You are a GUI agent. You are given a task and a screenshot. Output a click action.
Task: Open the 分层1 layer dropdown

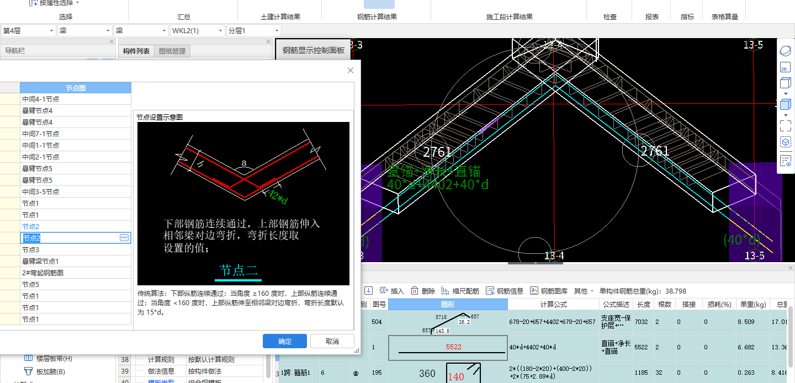(253, 31)
